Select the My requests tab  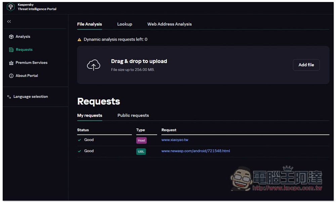pos(90,115)
